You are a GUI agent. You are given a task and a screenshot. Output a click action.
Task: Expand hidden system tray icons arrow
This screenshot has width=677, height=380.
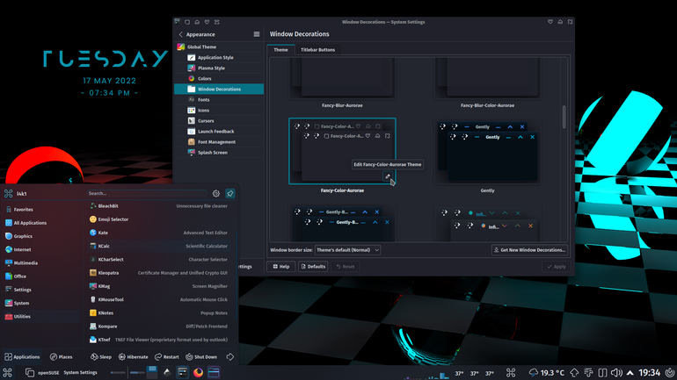pos(630,373)
